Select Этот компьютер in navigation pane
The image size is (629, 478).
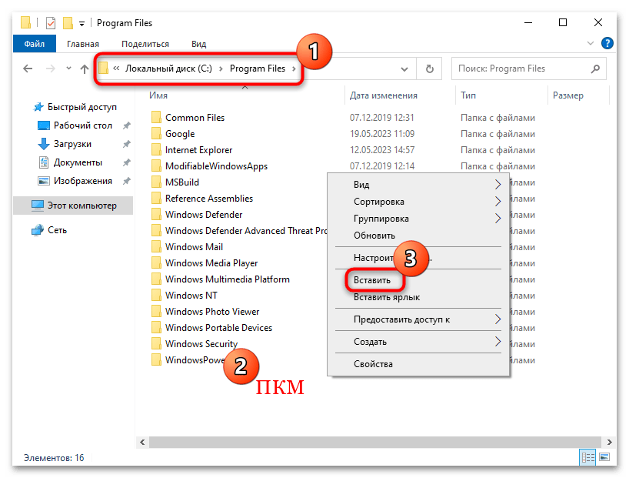pos(73,206)
